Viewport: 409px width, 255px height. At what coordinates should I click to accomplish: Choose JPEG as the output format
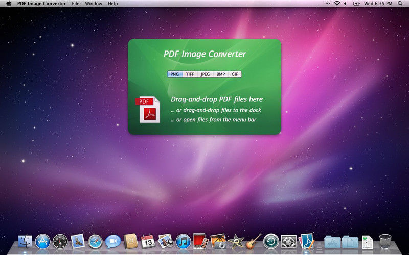click(205, 74)
